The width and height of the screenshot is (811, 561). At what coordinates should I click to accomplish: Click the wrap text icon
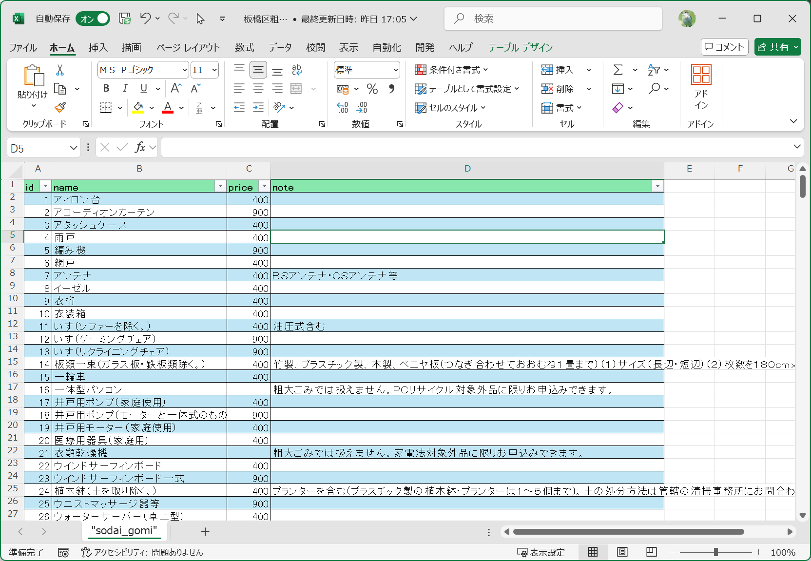(x=297, y=70)
